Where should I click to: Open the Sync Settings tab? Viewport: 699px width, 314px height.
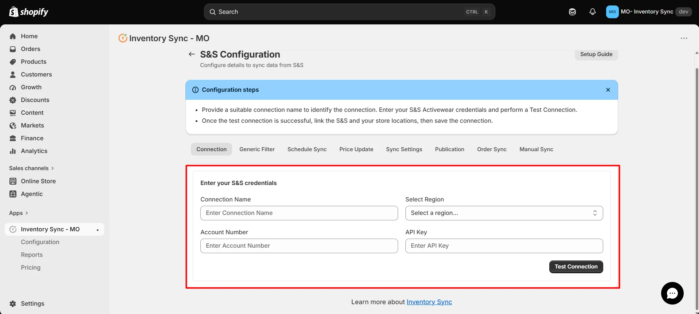click(404, 149)
